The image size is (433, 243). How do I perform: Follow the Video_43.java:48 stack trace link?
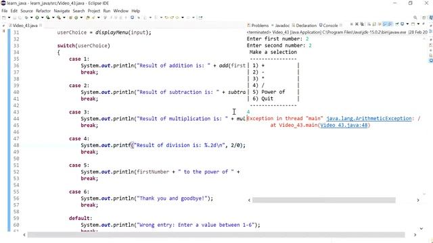344,125
